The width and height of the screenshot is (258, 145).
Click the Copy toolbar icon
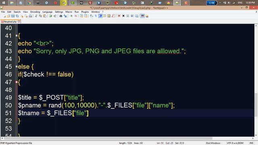[40, 16]
